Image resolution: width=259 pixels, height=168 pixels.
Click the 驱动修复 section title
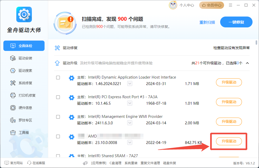70,48
